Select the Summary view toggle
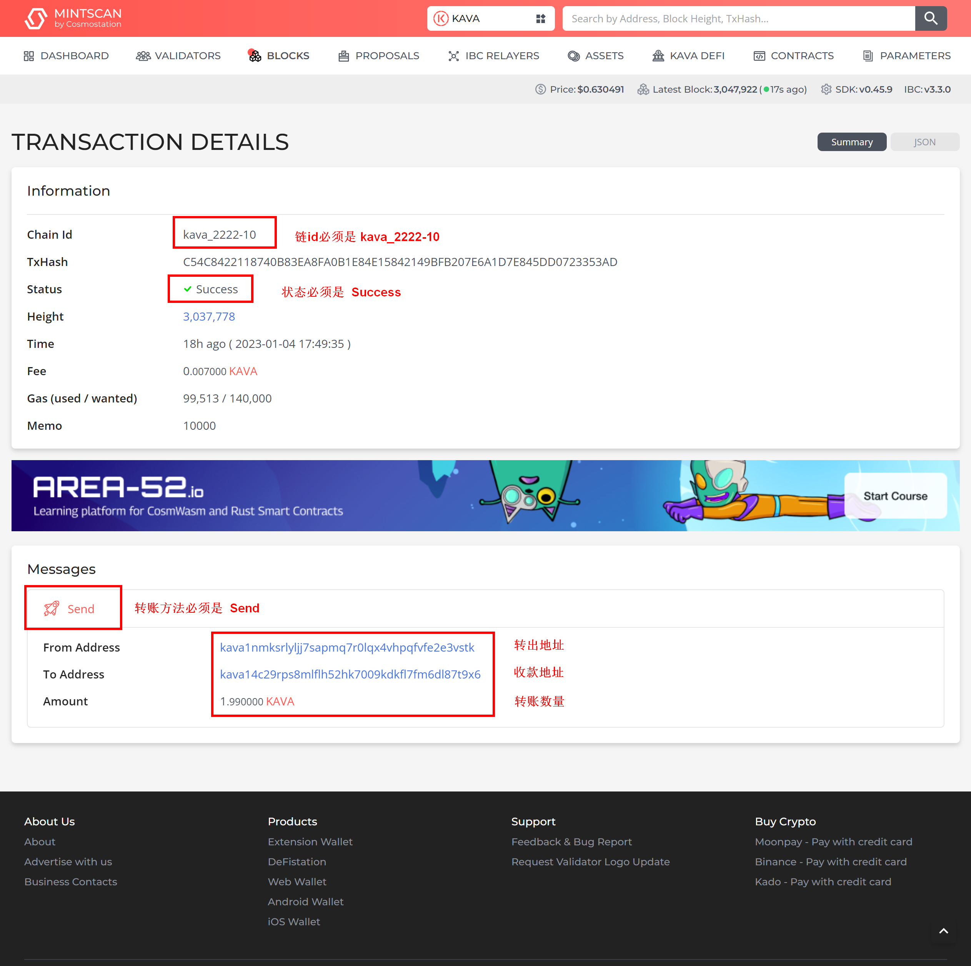Image resolution: width=971 pixels, height=966 pixels. [x=851, y=142]
